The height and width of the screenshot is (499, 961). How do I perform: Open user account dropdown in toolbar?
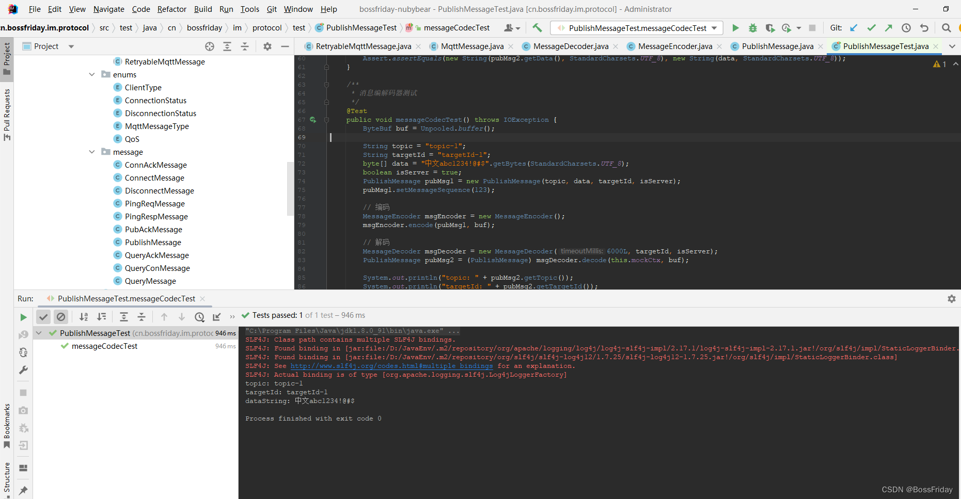(x=512, y=28)
